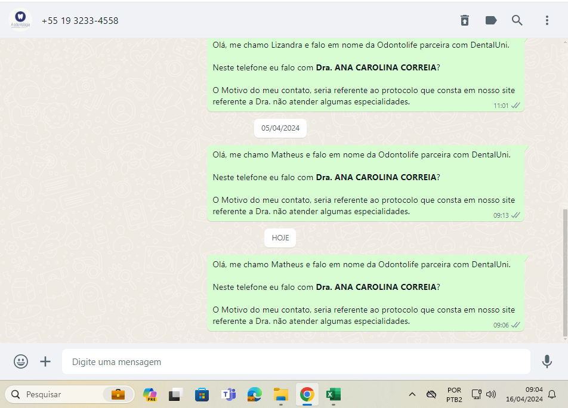The height and width of the screenshot is (408, 568).
Task: Open contact info for +55 19 3233-4558
Action: click(x=80, y=21)
